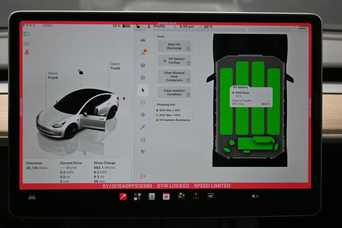Tap the software download arrow icon
342x228 pixels.
coord(175,27)
